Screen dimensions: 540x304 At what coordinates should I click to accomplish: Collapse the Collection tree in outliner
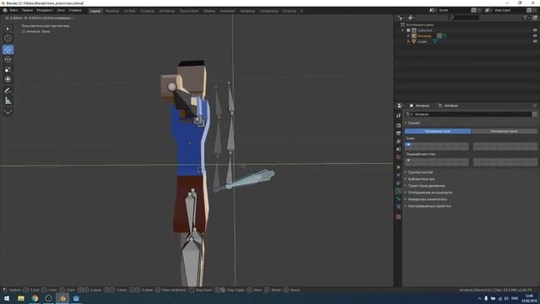402,30
